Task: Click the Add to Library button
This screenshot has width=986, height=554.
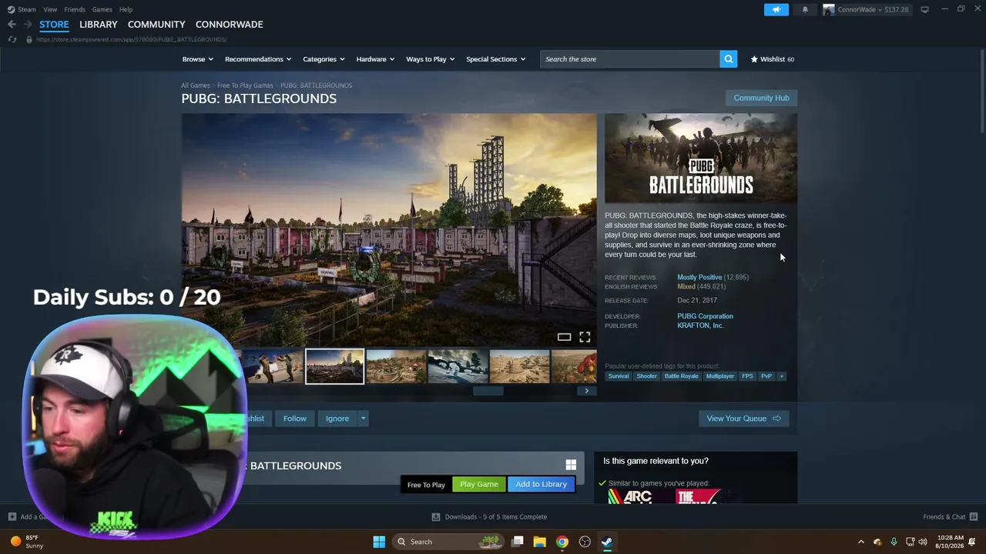Action: click(x=541, y=484)
